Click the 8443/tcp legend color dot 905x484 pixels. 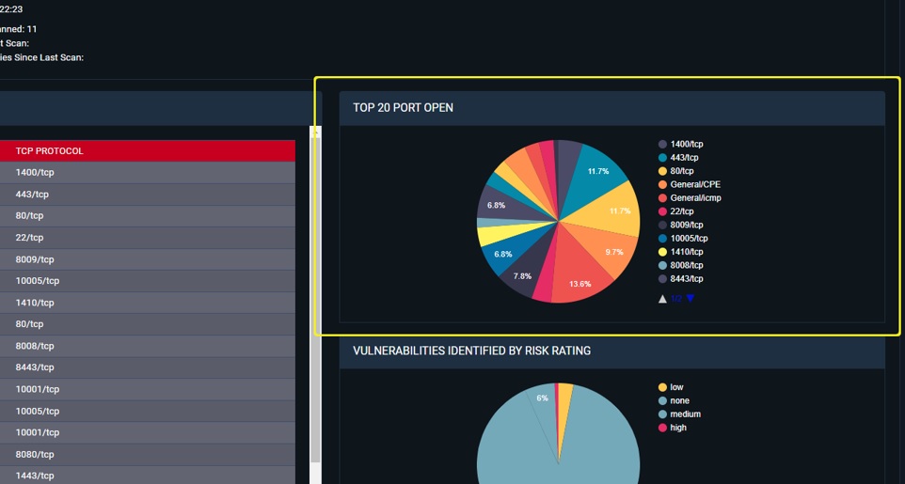pos(662,278)
